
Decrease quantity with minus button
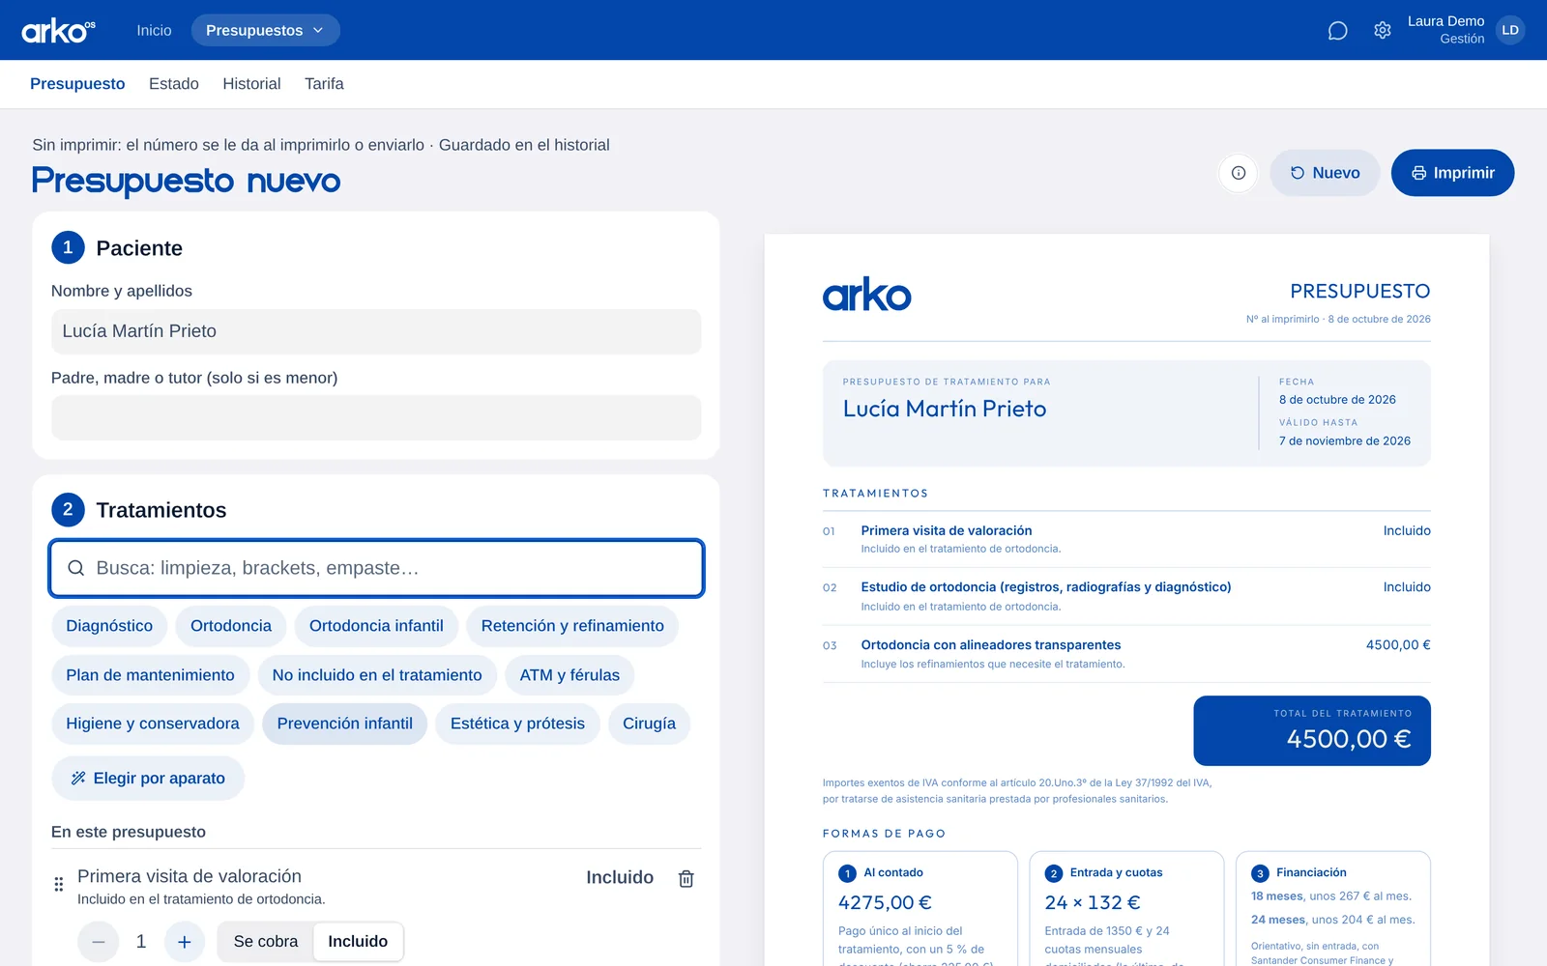click(99, 942)
